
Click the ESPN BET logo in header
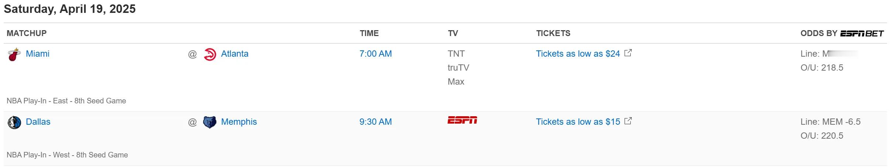[x=862, y=33]
